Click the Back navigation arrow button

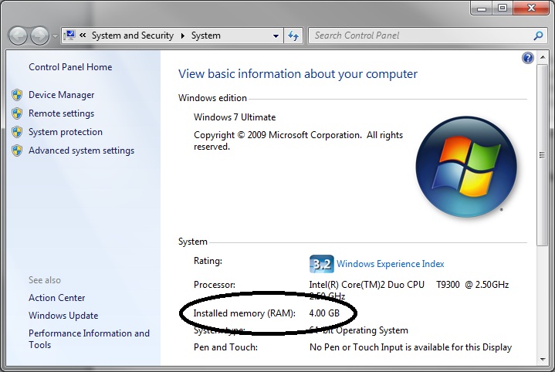click(18, 36)
